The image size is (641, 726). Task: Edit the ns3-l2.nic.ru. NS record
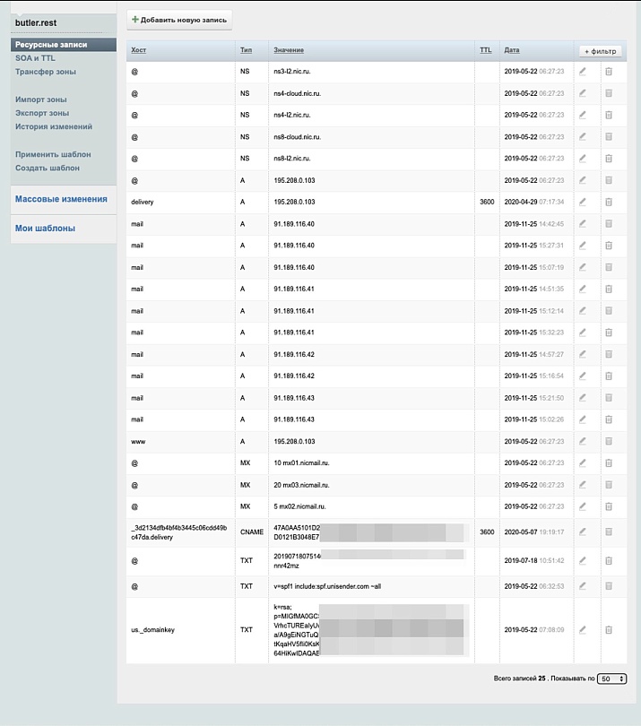coord(583,71)
